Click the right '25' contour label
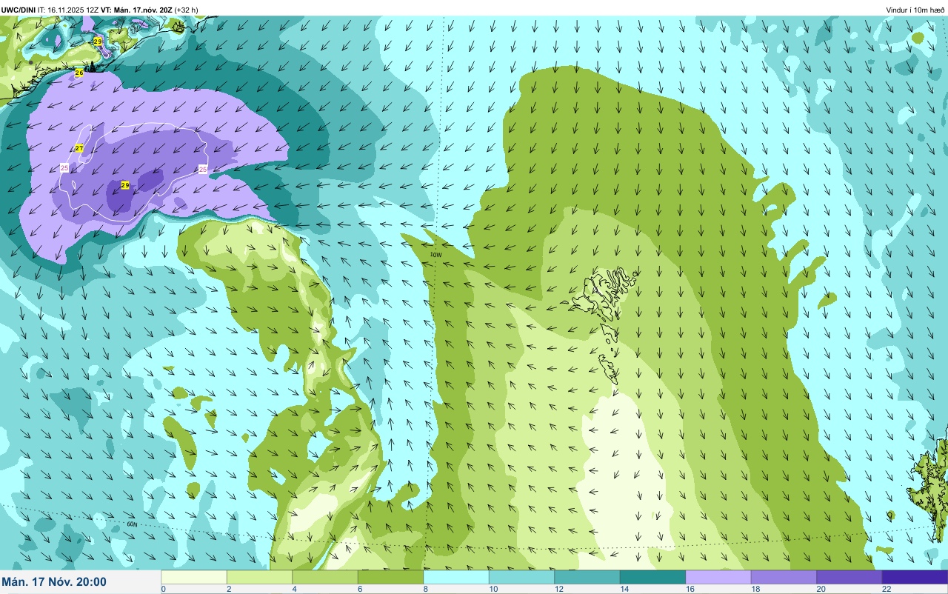 click(x=203, y=170)
